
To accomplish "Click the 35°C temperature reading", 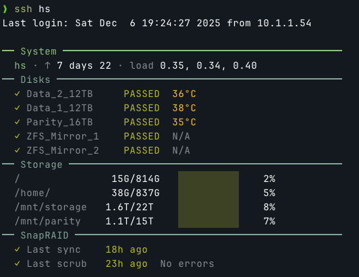I will [x=184, y=123].
